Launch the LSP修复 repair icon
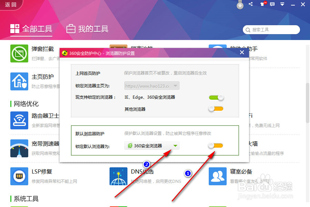This screenshot has width=310, height=207. click(x=19, y=176)
